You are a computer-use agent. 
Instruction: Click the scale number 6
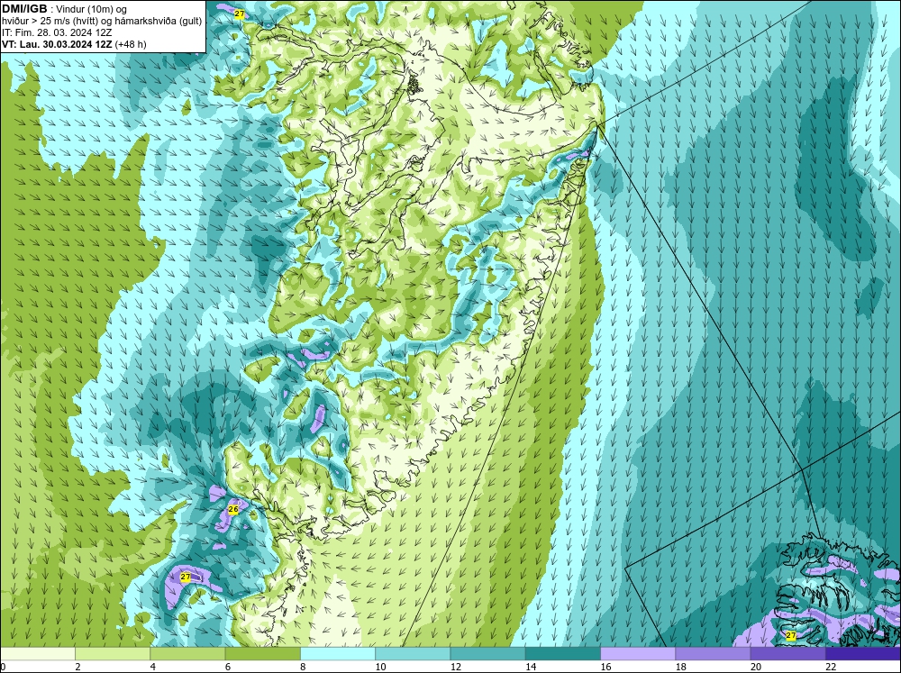point(228,667)
